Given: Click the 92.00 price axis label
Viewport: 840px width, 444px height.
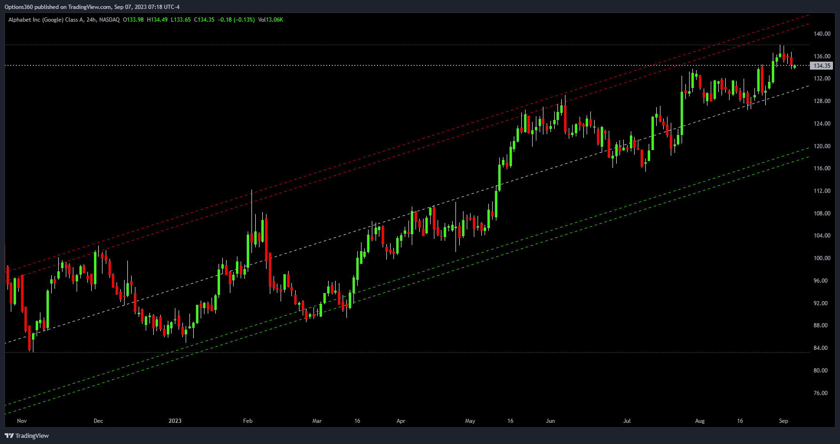Looking at the screenshot, I should [821, 303].
